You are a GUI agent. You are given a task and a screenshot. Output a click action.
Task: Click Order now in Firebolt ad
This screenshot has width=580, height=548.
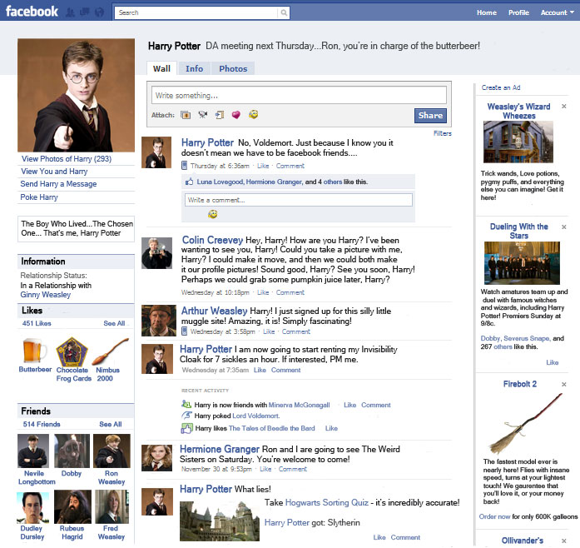(494, 516)
